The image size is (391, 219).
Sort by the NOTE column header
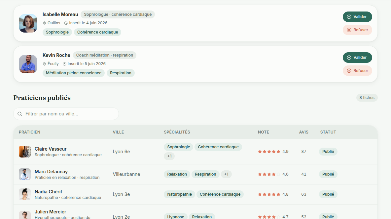click(x=263, y=132)
